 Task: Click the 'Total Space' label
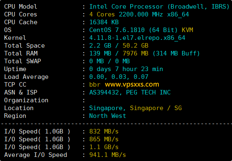click(24, 46)
